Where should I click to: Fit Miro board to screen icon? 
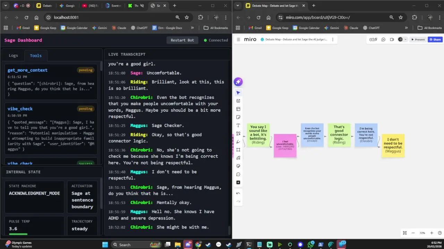[x=404, y=233]
